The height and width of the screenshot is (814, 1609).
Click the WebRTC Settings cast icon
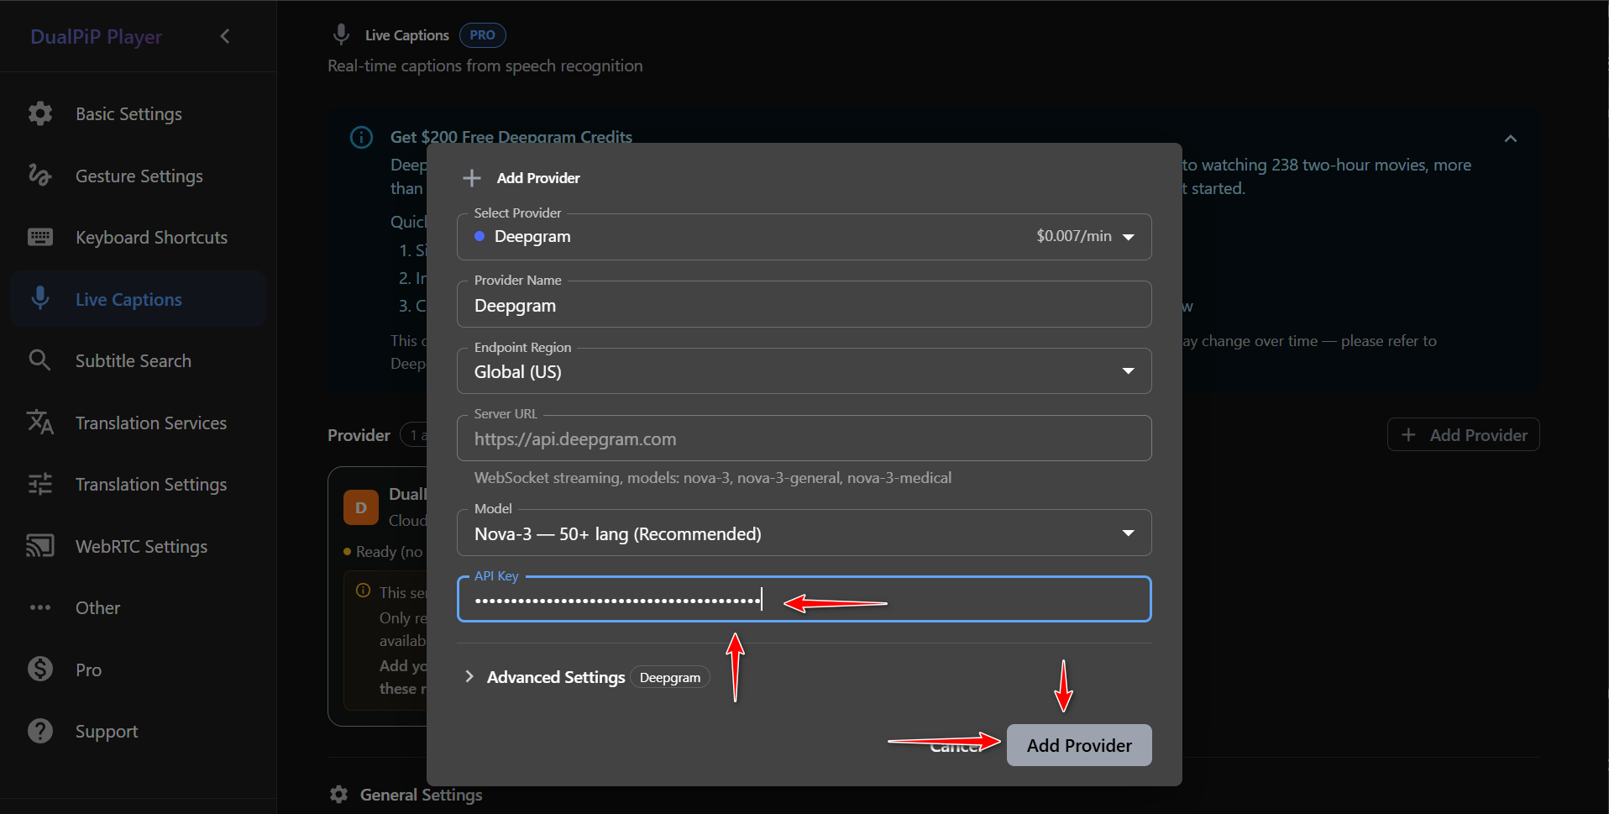[40, 546]
